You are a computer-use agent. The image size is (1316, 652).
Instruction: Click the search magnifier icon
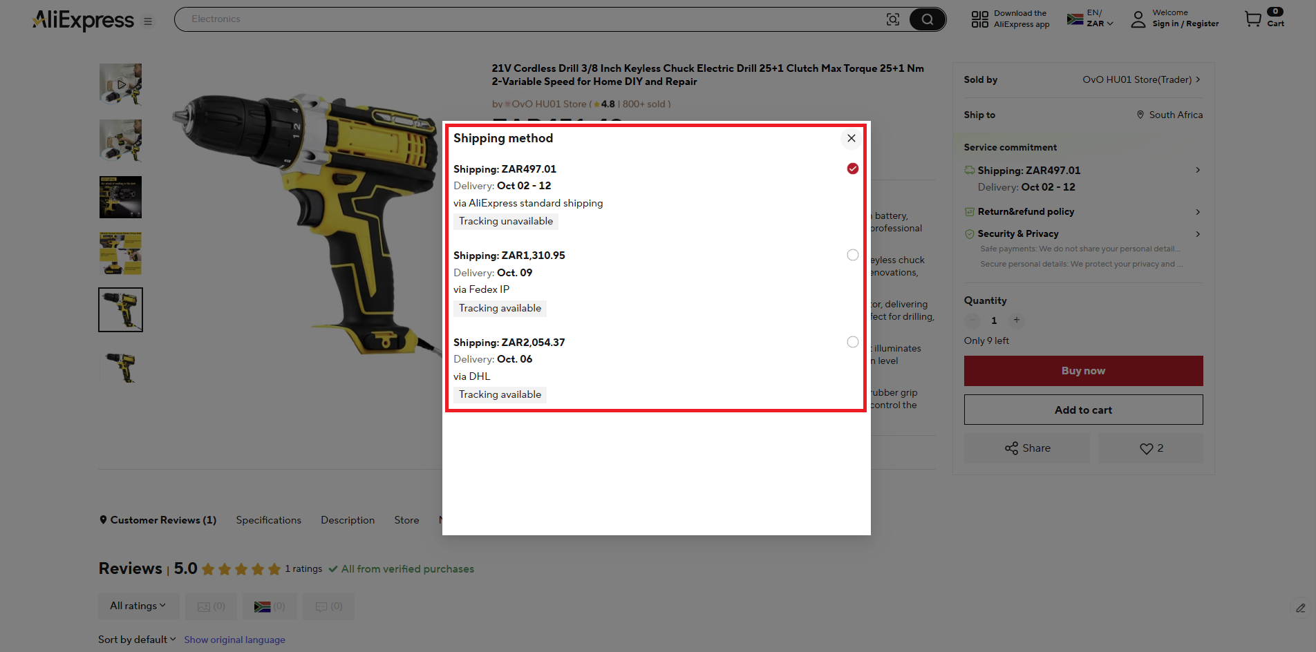(927, 19)
